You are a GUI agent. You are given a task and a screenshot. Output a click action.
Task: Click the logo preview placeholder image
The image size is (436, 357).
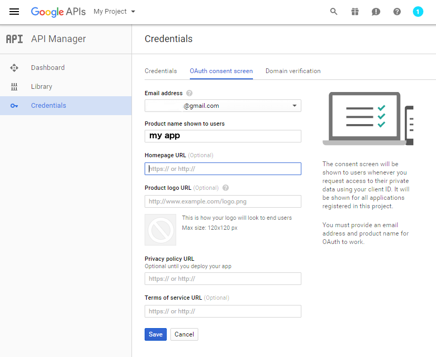pyautogui.click(x=160, y=230)
